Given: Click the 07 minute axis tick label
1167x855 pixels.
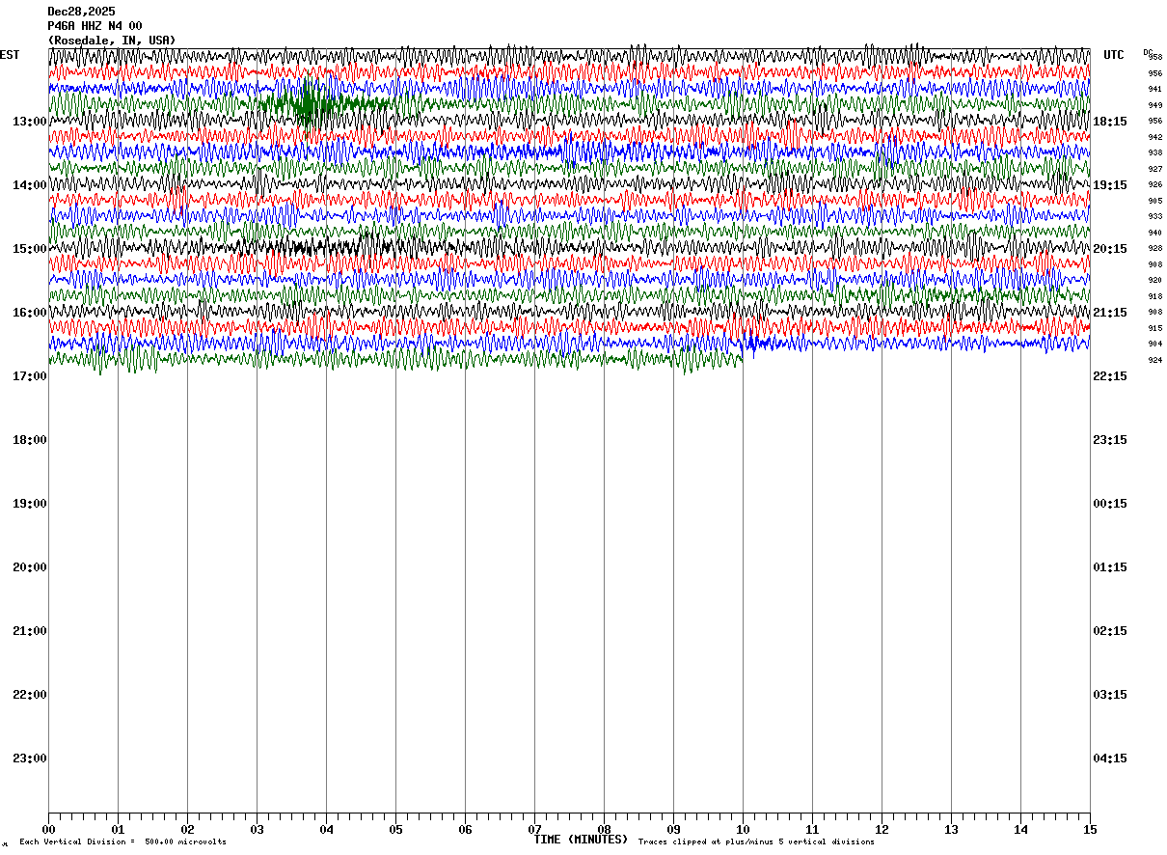Looking at the screenshot, I should [534, 829].
